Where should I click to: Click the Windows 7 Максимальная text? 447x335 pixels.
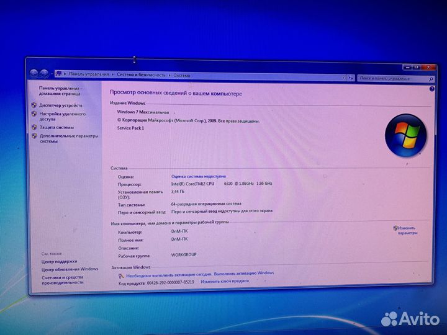(x=143, y=112)
